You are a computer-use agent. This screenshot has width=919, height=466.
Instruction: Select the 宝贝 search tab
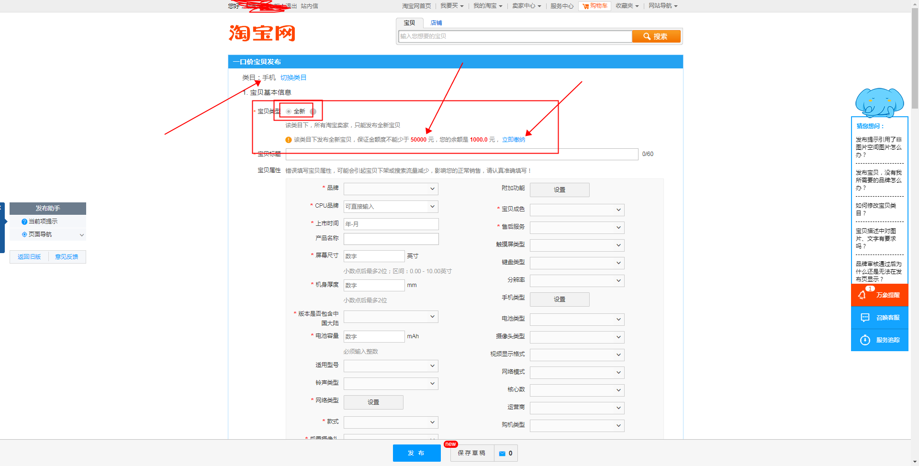409,23
